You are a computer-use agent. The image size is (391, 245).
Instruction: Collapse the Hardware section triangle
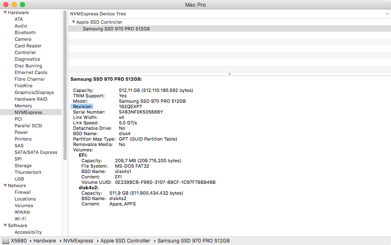tap(5, 12)
